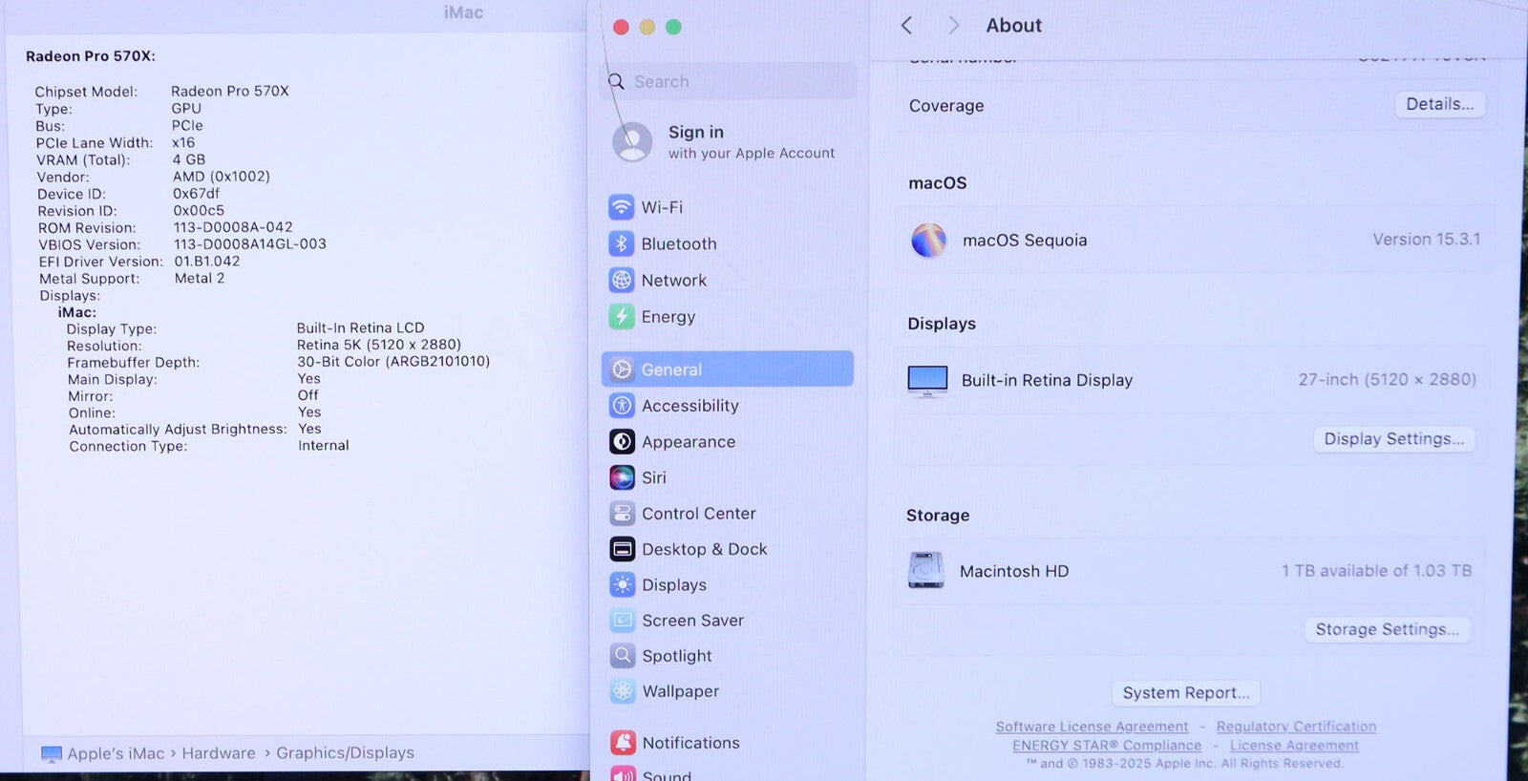Viewport: 1528px width, 781px height.
Task: Select Desktop & Dock label in sidebar
Action: click(705, 549)
